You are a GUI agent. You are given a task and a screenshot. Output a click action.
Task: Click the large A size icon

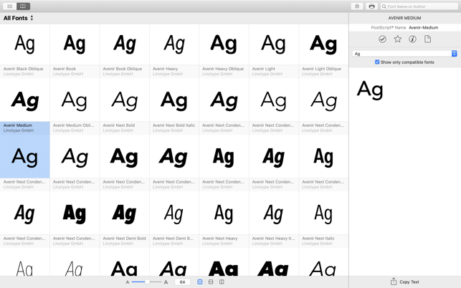(166, 282)
